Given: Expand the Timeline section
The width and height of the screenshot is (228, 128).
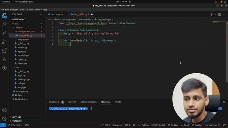Looking at the screenshot, I should coord(27,121).
